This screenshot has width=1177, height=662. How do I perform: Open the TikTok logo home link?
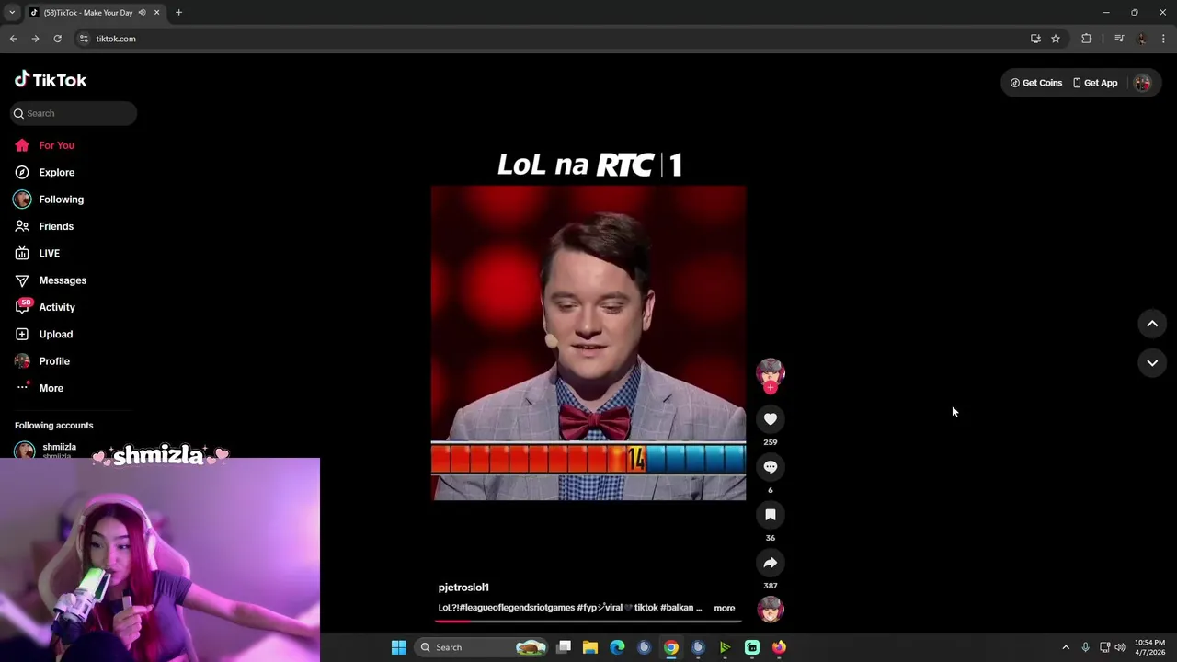(x=51, y=80)
